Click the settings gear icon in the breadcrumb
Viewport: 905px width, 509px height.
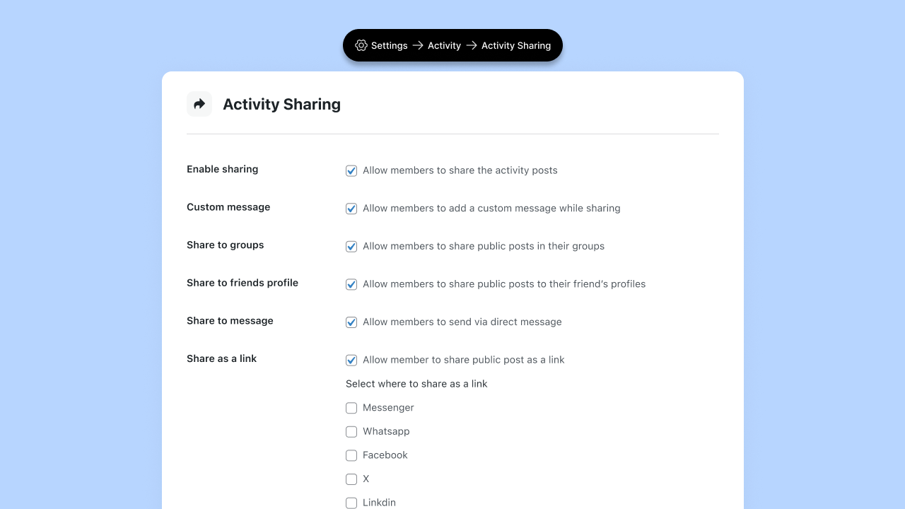361,45
